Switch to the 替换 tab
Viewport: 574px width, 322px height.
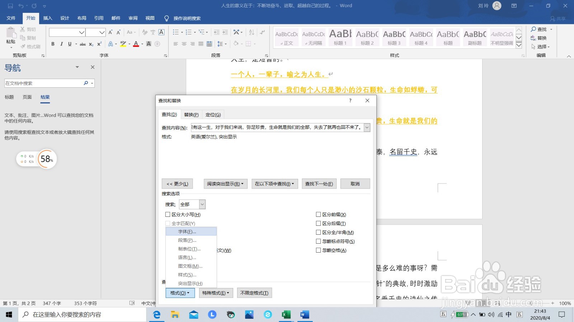pyautogui.click(x=192, y=114)
